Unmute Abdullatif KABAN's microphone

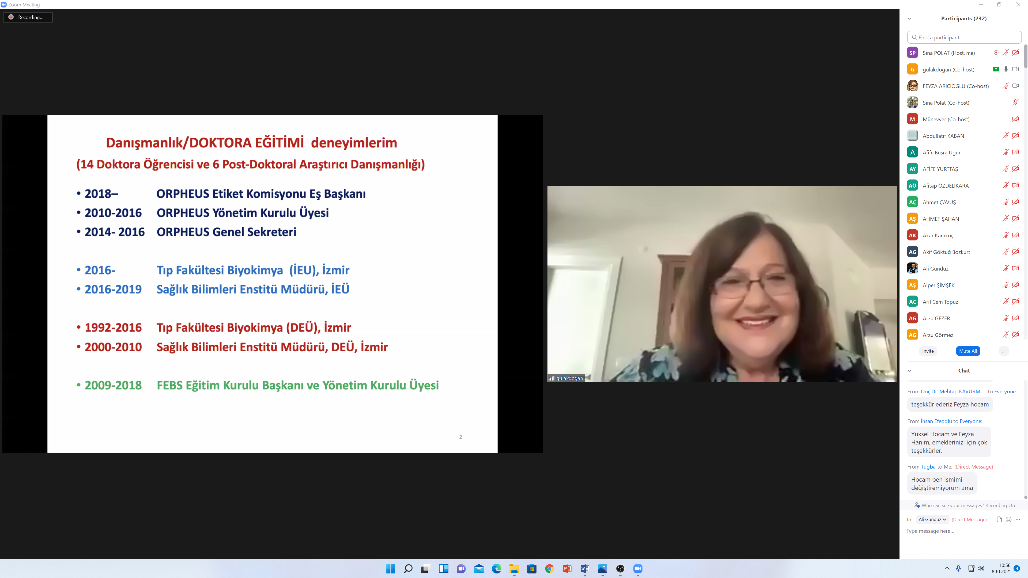click(1005, 136)
